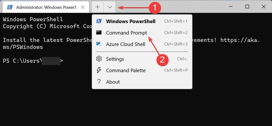Click the About question mark icon
The height and width of the screenshot is (126, 272).
click(x=99, y=82)
